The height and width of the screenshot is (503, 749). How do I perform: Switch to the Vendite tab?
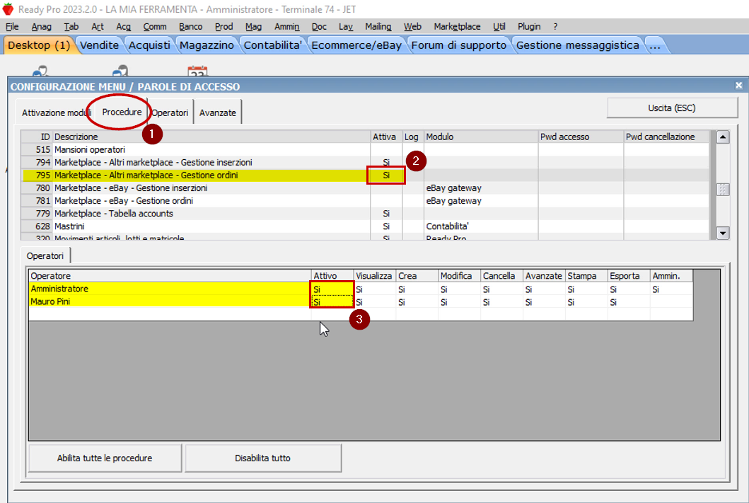(x=99, y=45)
